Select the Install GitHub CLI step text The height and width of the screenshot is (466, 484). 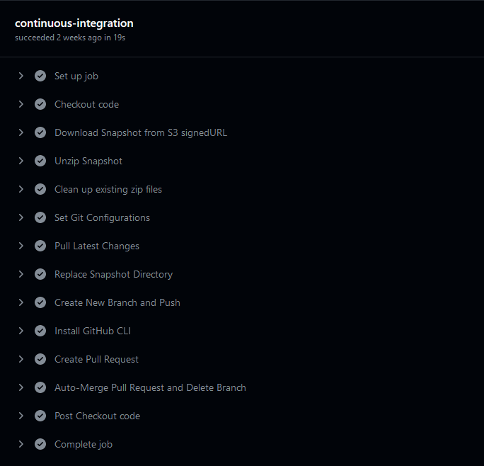click(x=93, y=331)
